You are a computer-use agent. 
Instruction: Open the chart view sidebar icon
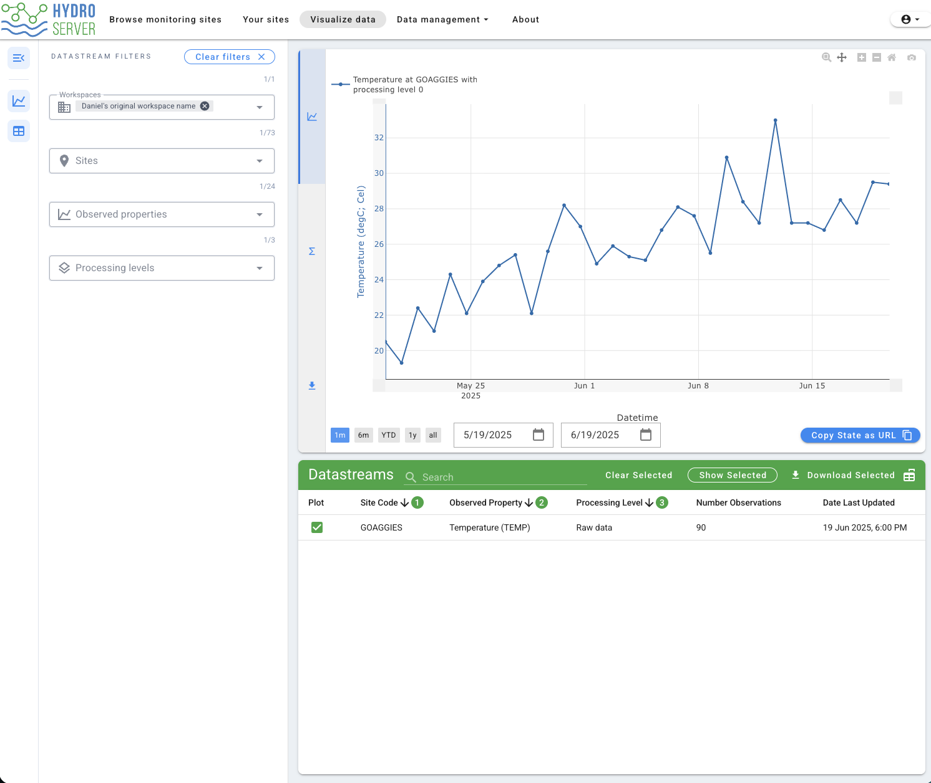19,100
